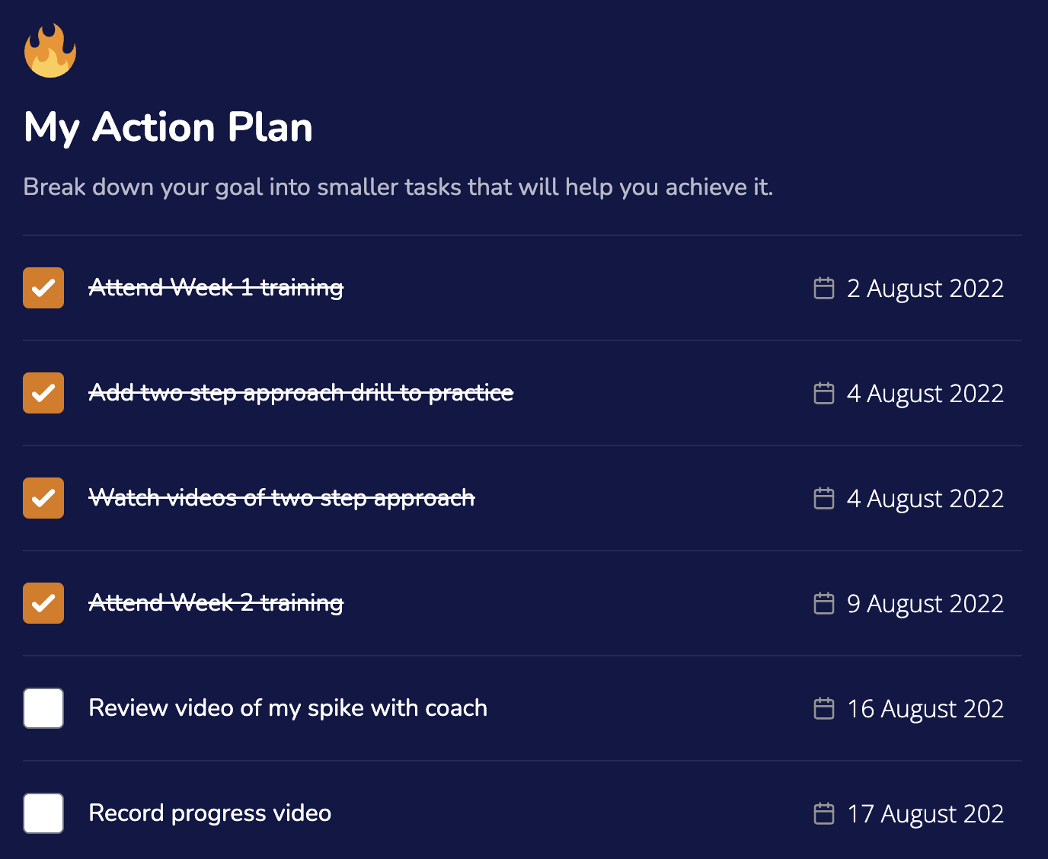Image resolution: width=1048 pixels, height=859 pixels.
Task: Edit the 17 August due date
Action: 925,814
